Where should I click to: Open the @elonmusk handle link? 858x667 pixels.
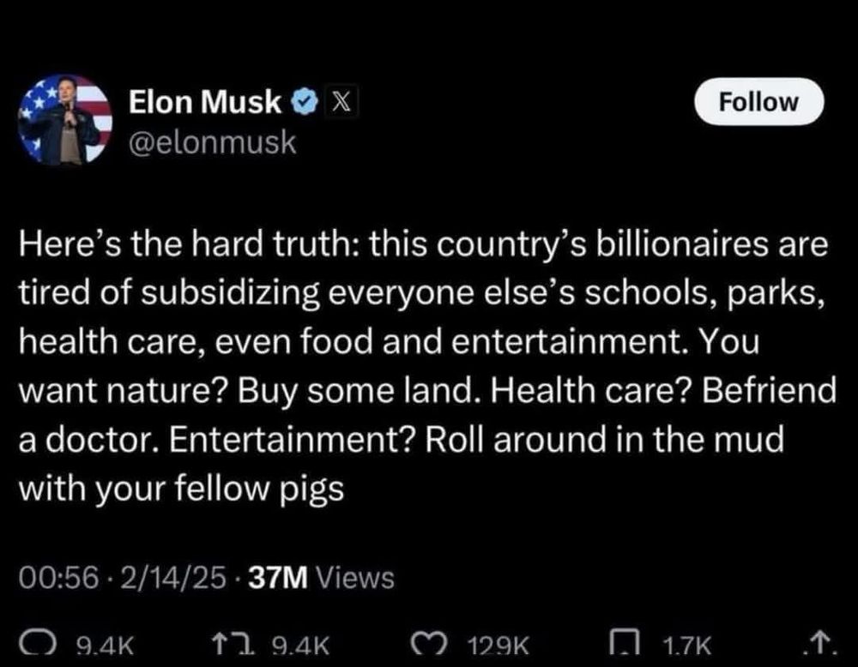[x=212, y=141]
